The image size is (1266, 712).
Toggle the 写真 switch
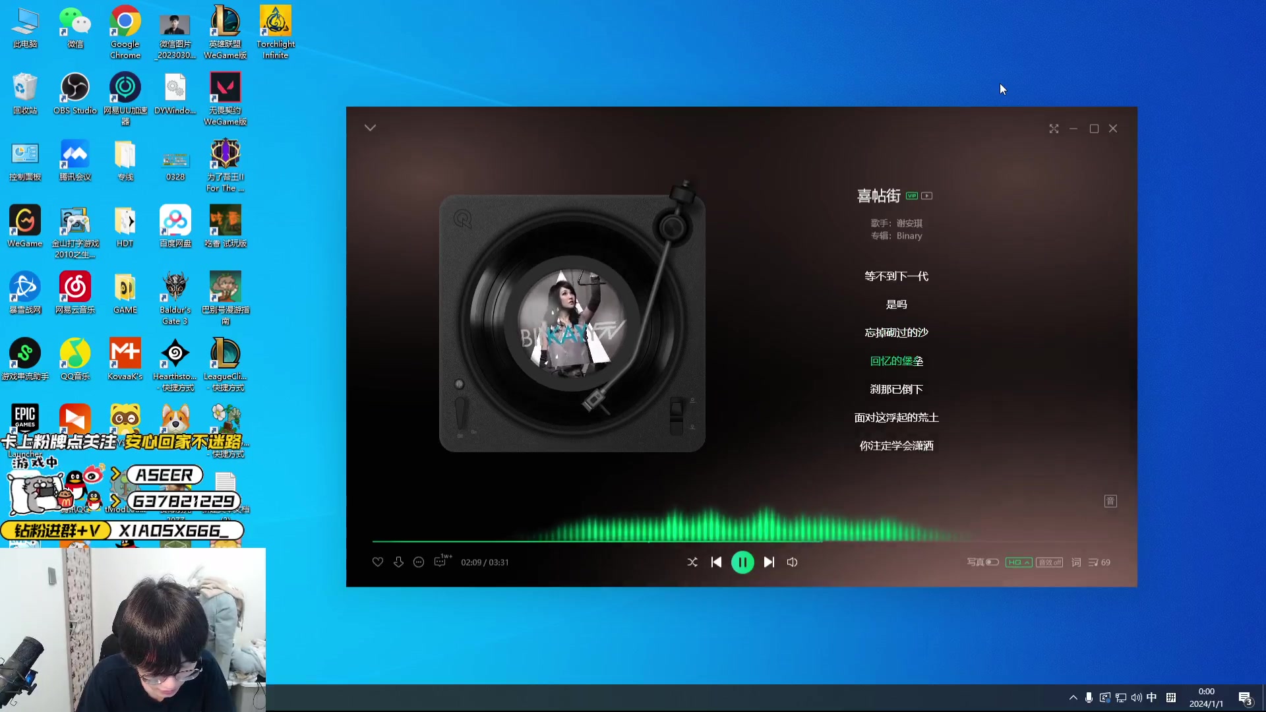[x=982, y=562]
